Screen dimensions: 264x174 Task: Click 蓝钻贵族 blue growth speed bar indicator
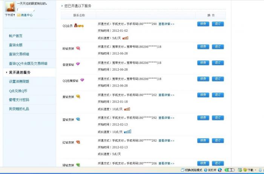point(127,132)
